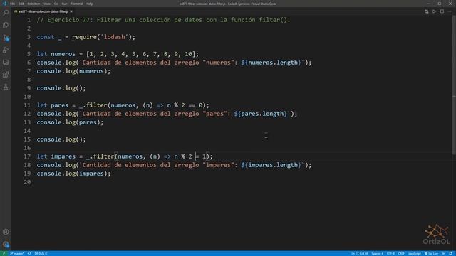Select JavaScript language mode
The height and width of the screenshot is (256, 456).
[x=414, y=253]
